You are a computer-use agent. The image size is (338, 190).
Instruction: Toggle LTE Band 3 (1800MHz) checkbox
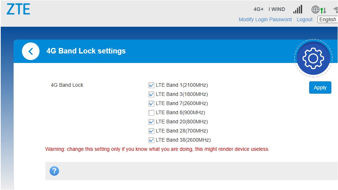point(151,94)
